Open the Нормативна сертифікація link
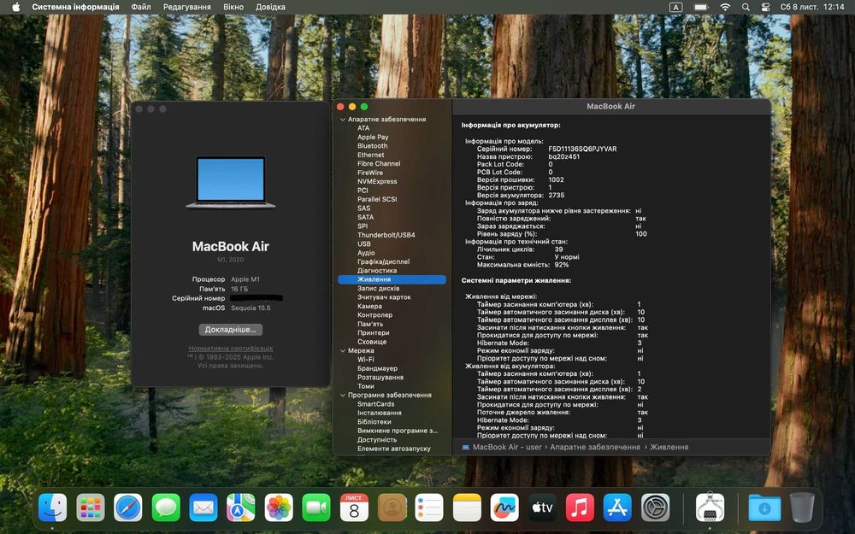Viewport: 855px width, 534px height. pos(231,349)
